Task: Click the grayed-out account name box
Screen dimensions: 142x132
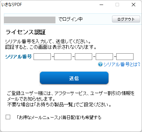Action: click(30, 20)
